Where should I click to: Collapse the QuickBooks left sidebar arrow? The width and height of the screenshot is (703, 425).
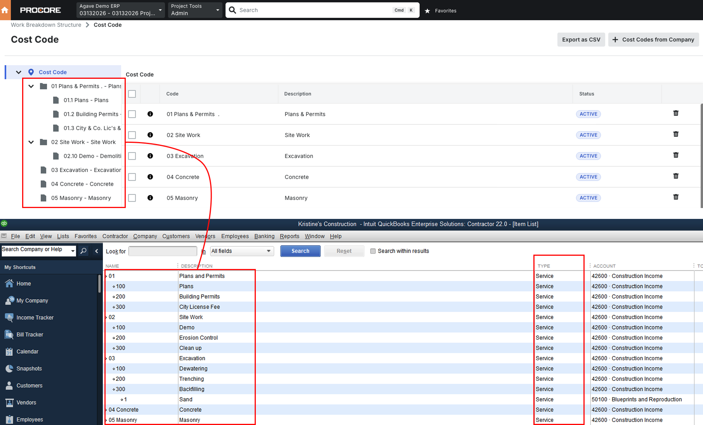97,251
